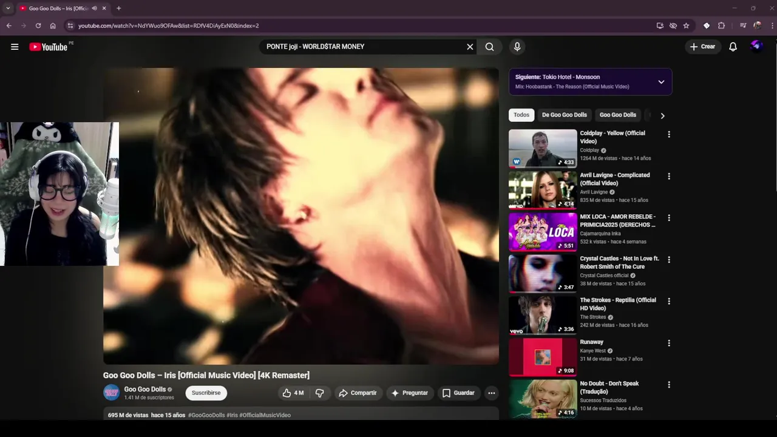Open Crystal Castles Not In Love thumbnail
The width and height of the screenshot is (777, 437).
click(x=543, y=273)
